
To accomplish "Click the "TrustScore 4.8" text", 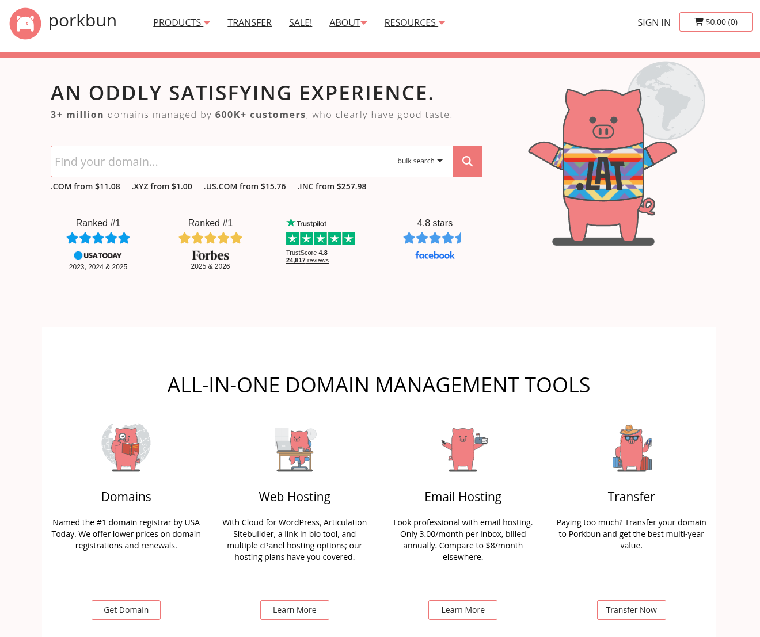I will (x=307, y=253).
